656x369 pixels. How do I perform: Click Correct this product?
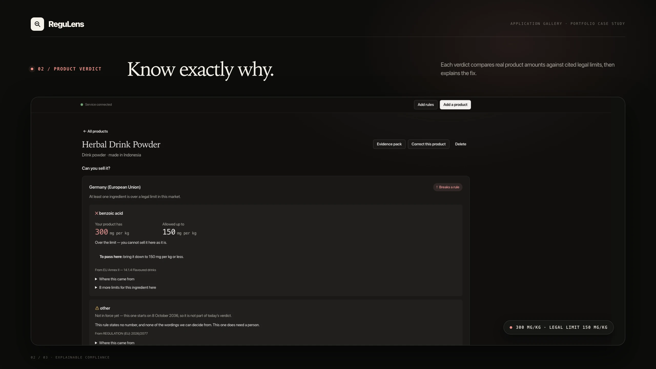coord(428,144)
